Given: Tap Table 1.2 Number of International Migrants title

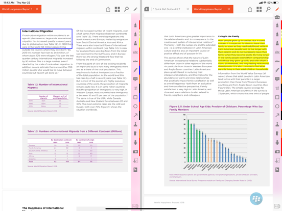Looking at the screenshot, I should pyautogui.click(x=48, y=86).
